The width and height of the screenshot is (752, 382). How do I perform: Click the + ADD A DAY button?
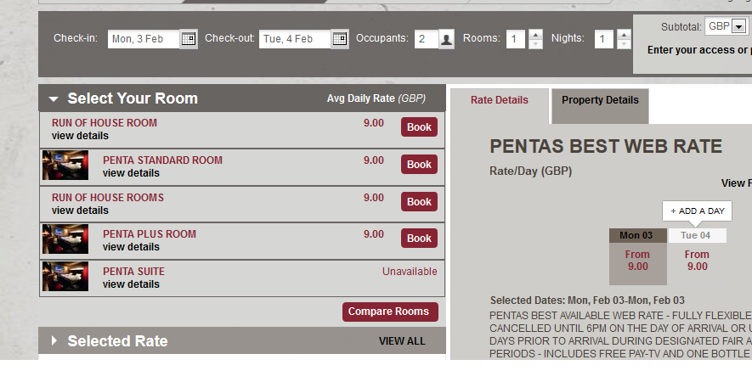pyautogui.click(x=698, y=211)
